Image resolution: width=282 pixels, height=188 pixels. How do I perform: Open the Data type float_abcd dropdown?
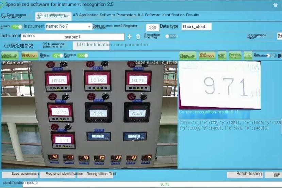point(196,27)
